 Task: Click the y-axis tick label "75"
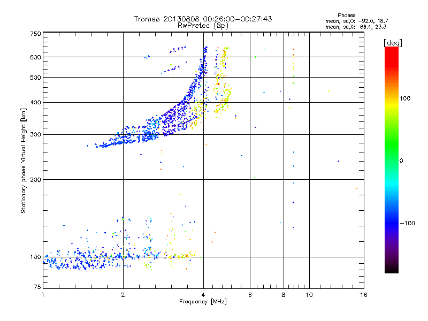(x=37, y=287)
